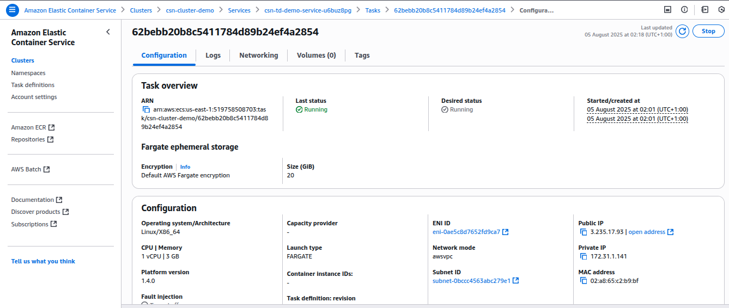Click the Launch type value FARGATE
This screenshot has width=729, height=308.
(300, 256)
